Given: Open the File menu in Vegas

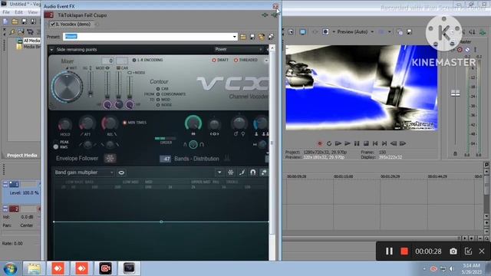Looking at the screenshot, I should [6, 12].
